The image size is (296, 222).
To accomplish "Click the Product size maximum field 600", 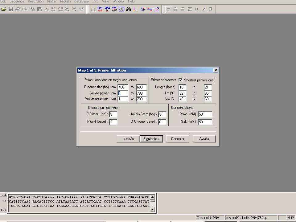I will 142,87.
